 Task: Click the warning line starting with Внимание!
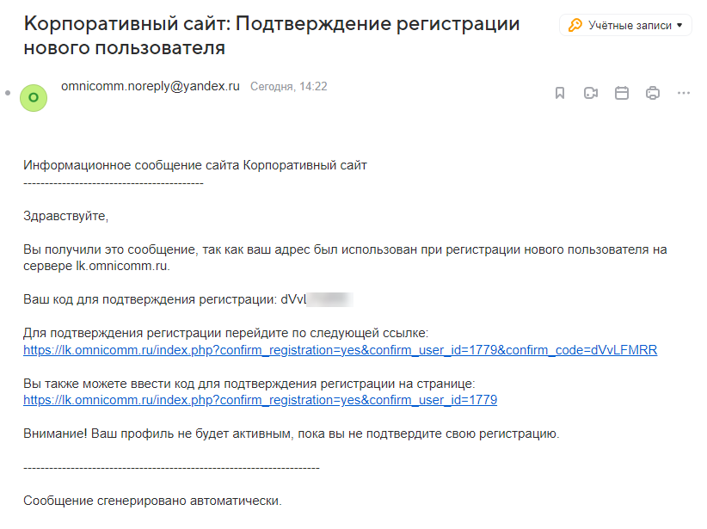point(291,434)
